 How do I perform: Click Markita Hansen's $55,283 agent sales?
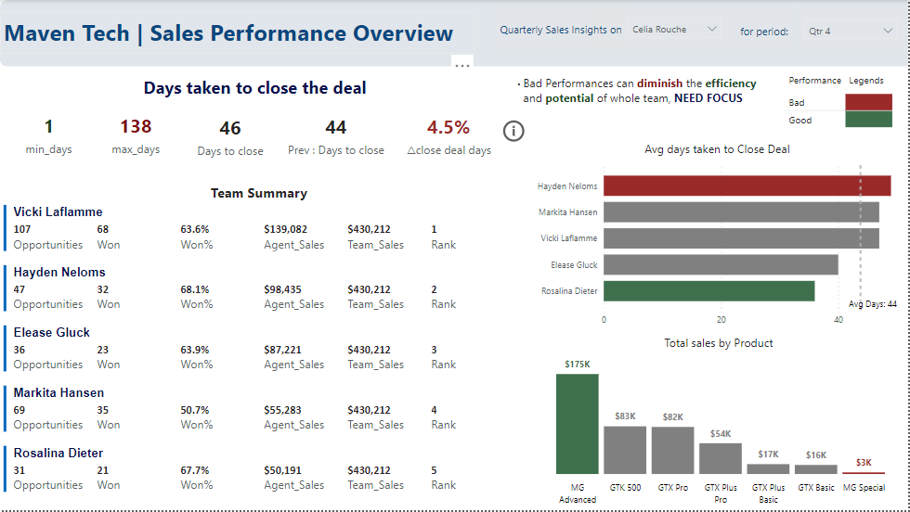tap(282, 410)
